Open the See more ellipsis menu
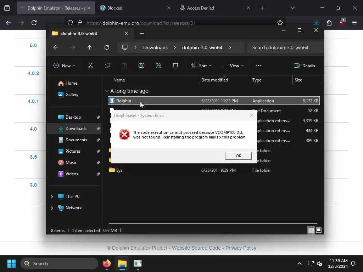Image resolution: width=363 pixels, height=272 pixels. 258,66
